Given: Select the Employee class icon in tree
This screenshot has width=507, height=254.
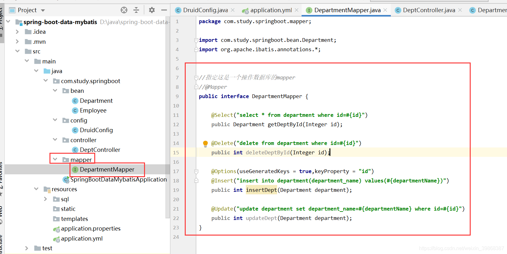Looking at the screenshot, I should tap(75, 111).
